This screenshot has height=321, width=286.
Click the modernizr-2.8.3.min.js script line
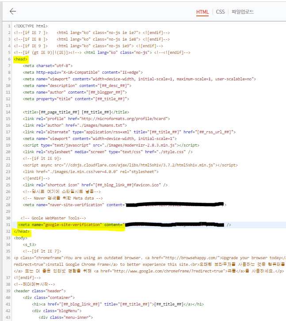click(x=111, y=145)
